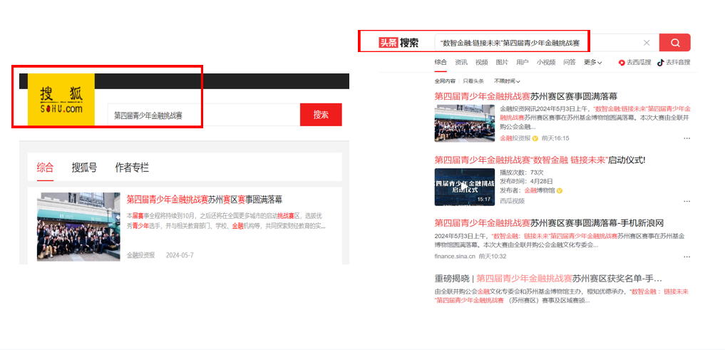Click the red 搜索 button on Sohu

click(x=321, y=115)
